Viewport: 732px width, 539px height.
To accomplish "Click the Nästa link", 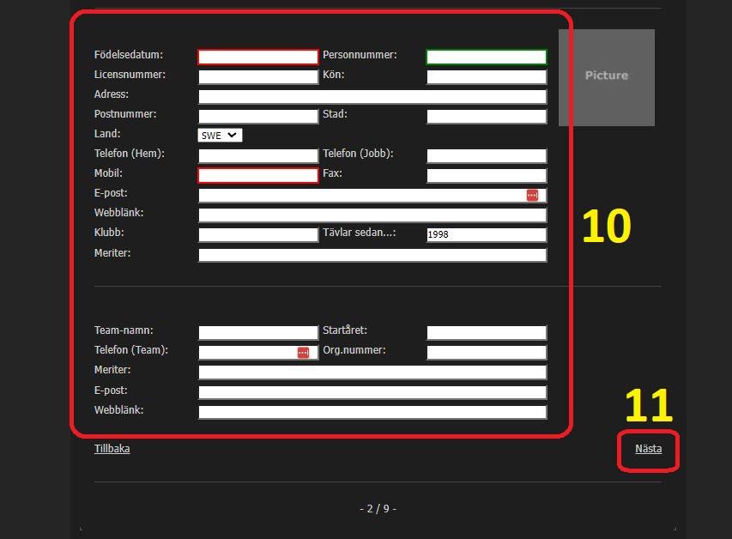I will click(x=648, y=449).
